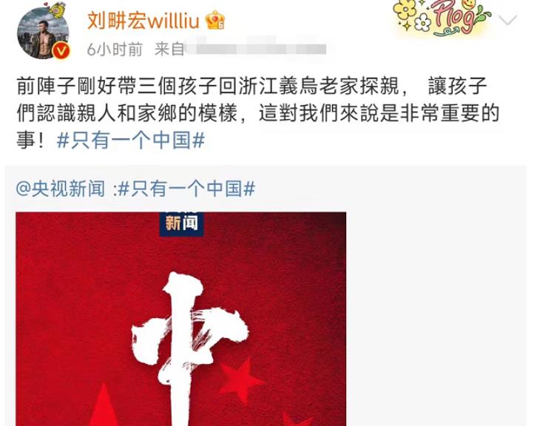Open the Plog flower sticker badge
This screenshot has height=426, width=534.
[442, 17]
